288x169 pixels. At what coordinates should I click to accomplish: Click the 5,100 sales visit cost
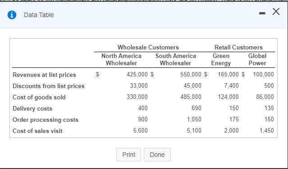click(x=194, y=130)
